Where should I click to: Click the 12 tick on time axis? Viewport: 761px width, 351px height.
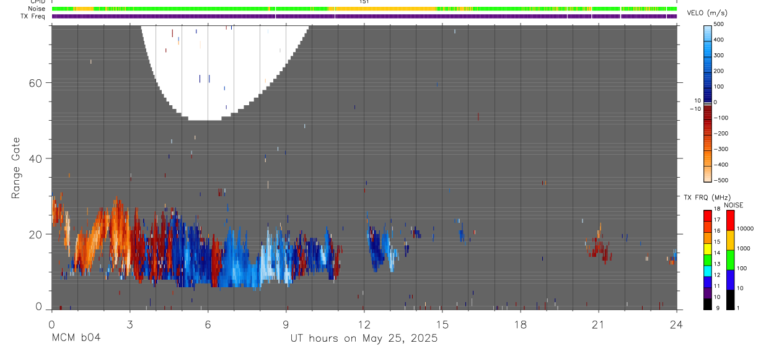(x=364, y=324)
